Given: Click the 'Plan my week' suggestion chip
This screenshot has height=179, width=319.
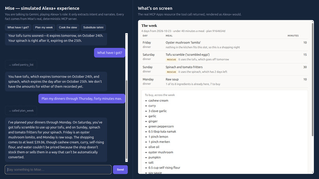Looking at the screenshot, I should (44, 27).
